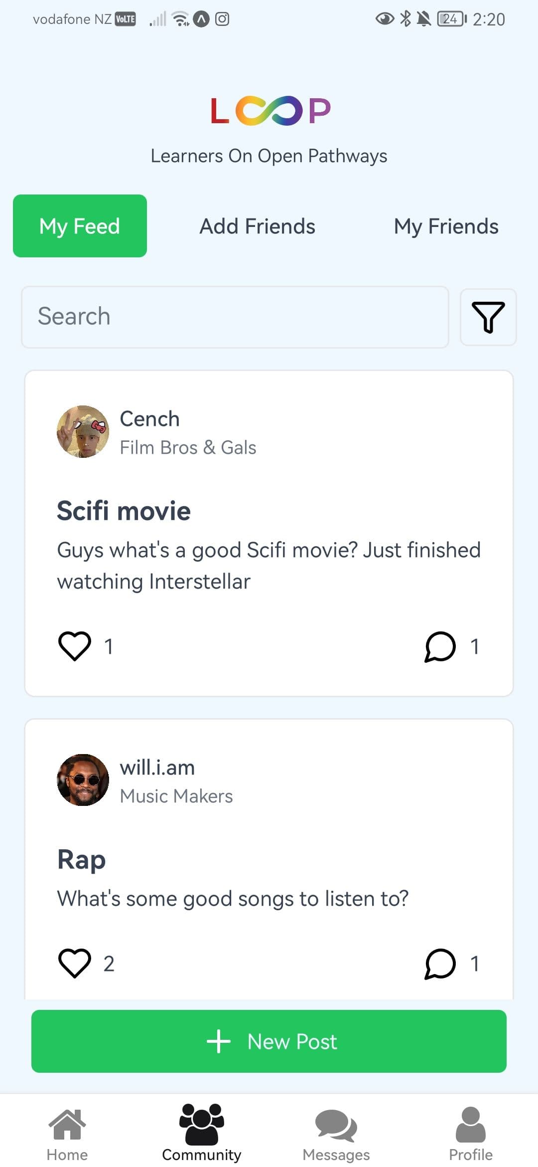Switch to the Add Friends tab

(x=258, y=226)
